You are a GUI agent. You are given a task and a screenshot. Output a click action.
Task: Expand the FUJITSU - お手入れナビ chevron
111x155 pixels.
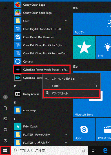click(x=66, y=143)
